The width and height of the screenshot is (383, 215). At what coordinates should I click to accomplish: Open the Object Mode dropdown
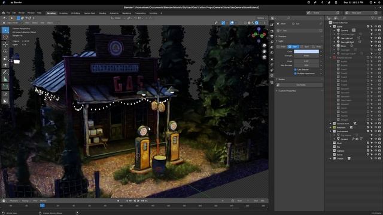(12, 23)
